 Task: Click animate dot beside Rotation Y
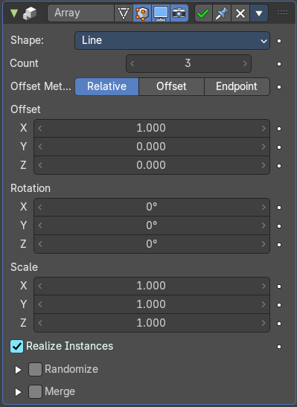click(x=279, y=226)
